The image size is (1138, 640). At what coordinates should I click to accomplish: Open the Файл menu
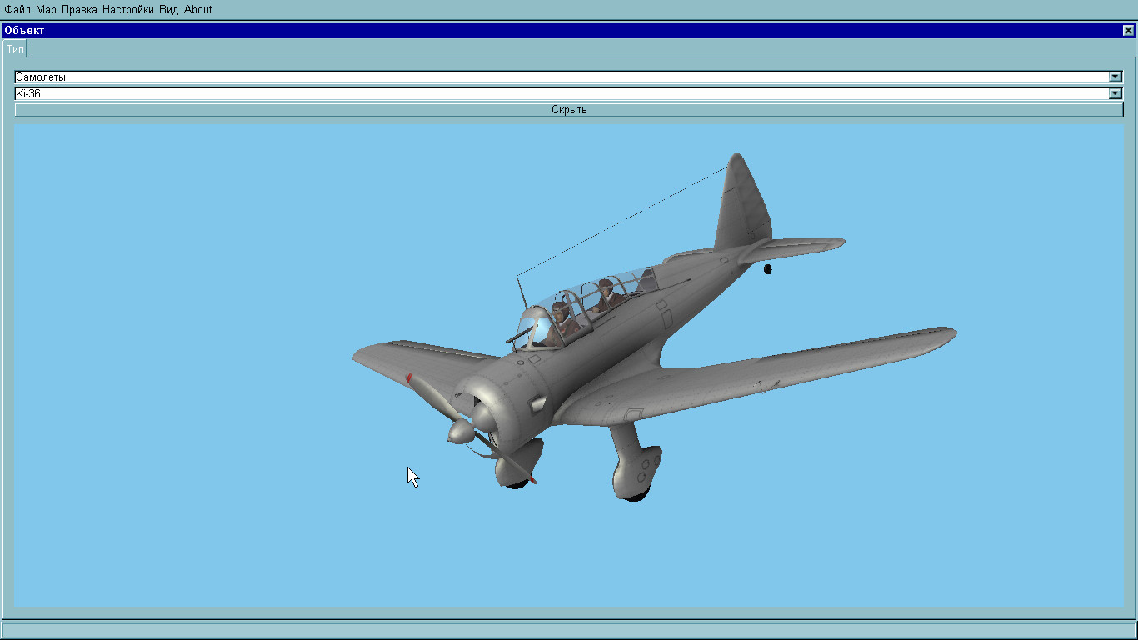click(x=17, y=10)
